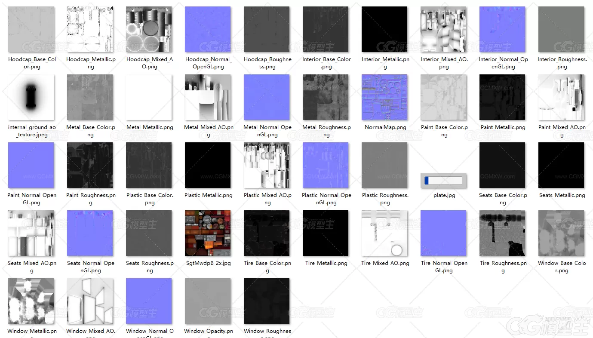Click the "Seats_Mixed_AO.png" file name

[32, 267]
